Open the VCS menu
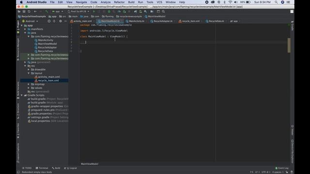This screenshot has height=174, width=310. click(159, 2)
